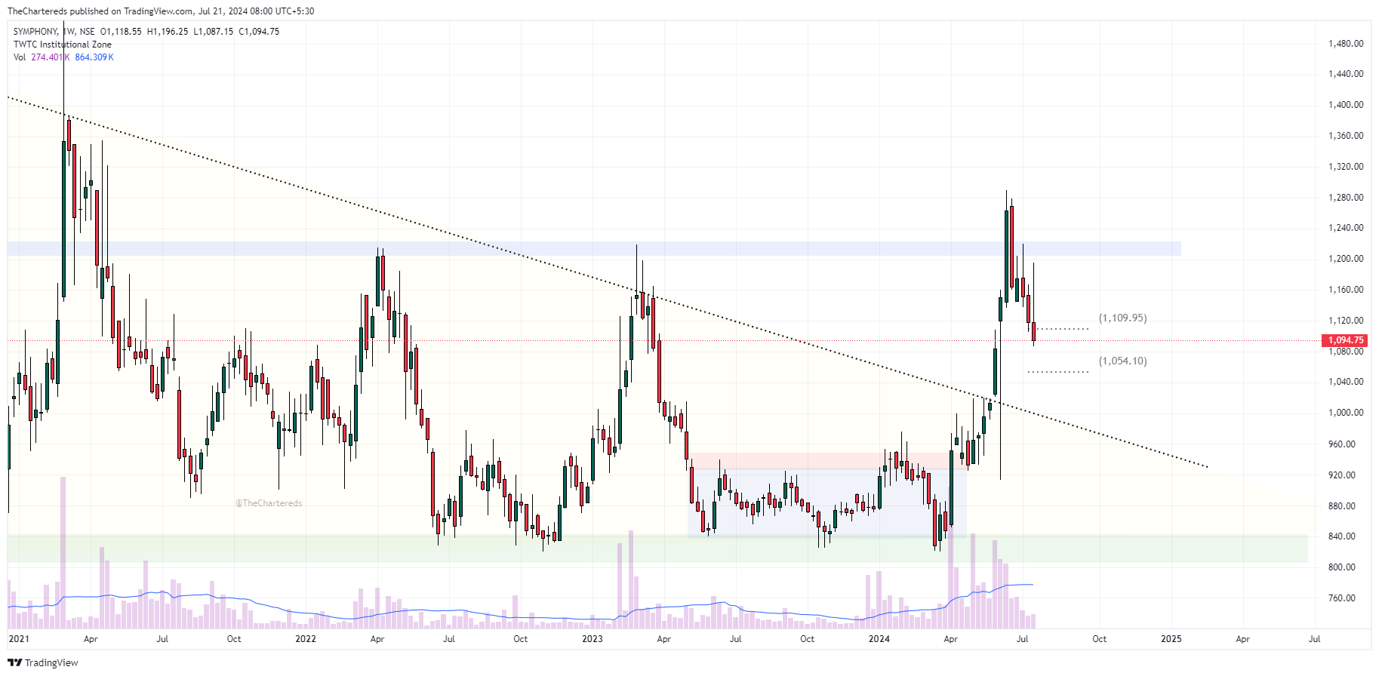
Task: Click the 2025 label on time axis
Action: coord(1171,639)
